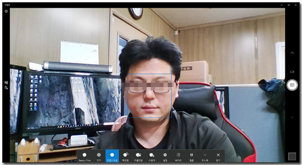Image resolution: width=302 pixels, height=165 pixels.
Task: Turn off filter with 끄기 option
Action: tap(99, 156)
